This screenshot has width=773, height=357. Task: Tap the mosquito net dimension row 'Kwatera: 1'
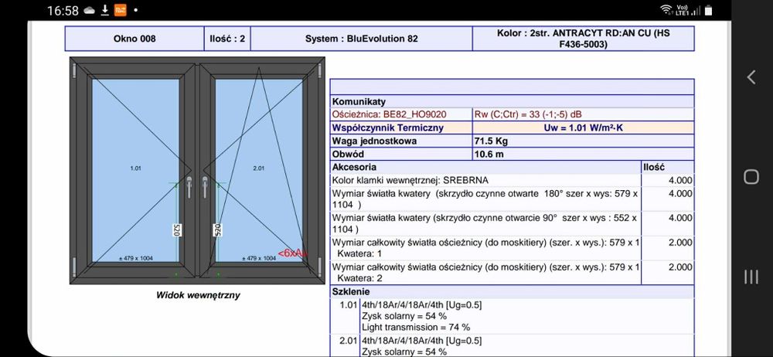[x=485, y=248]
